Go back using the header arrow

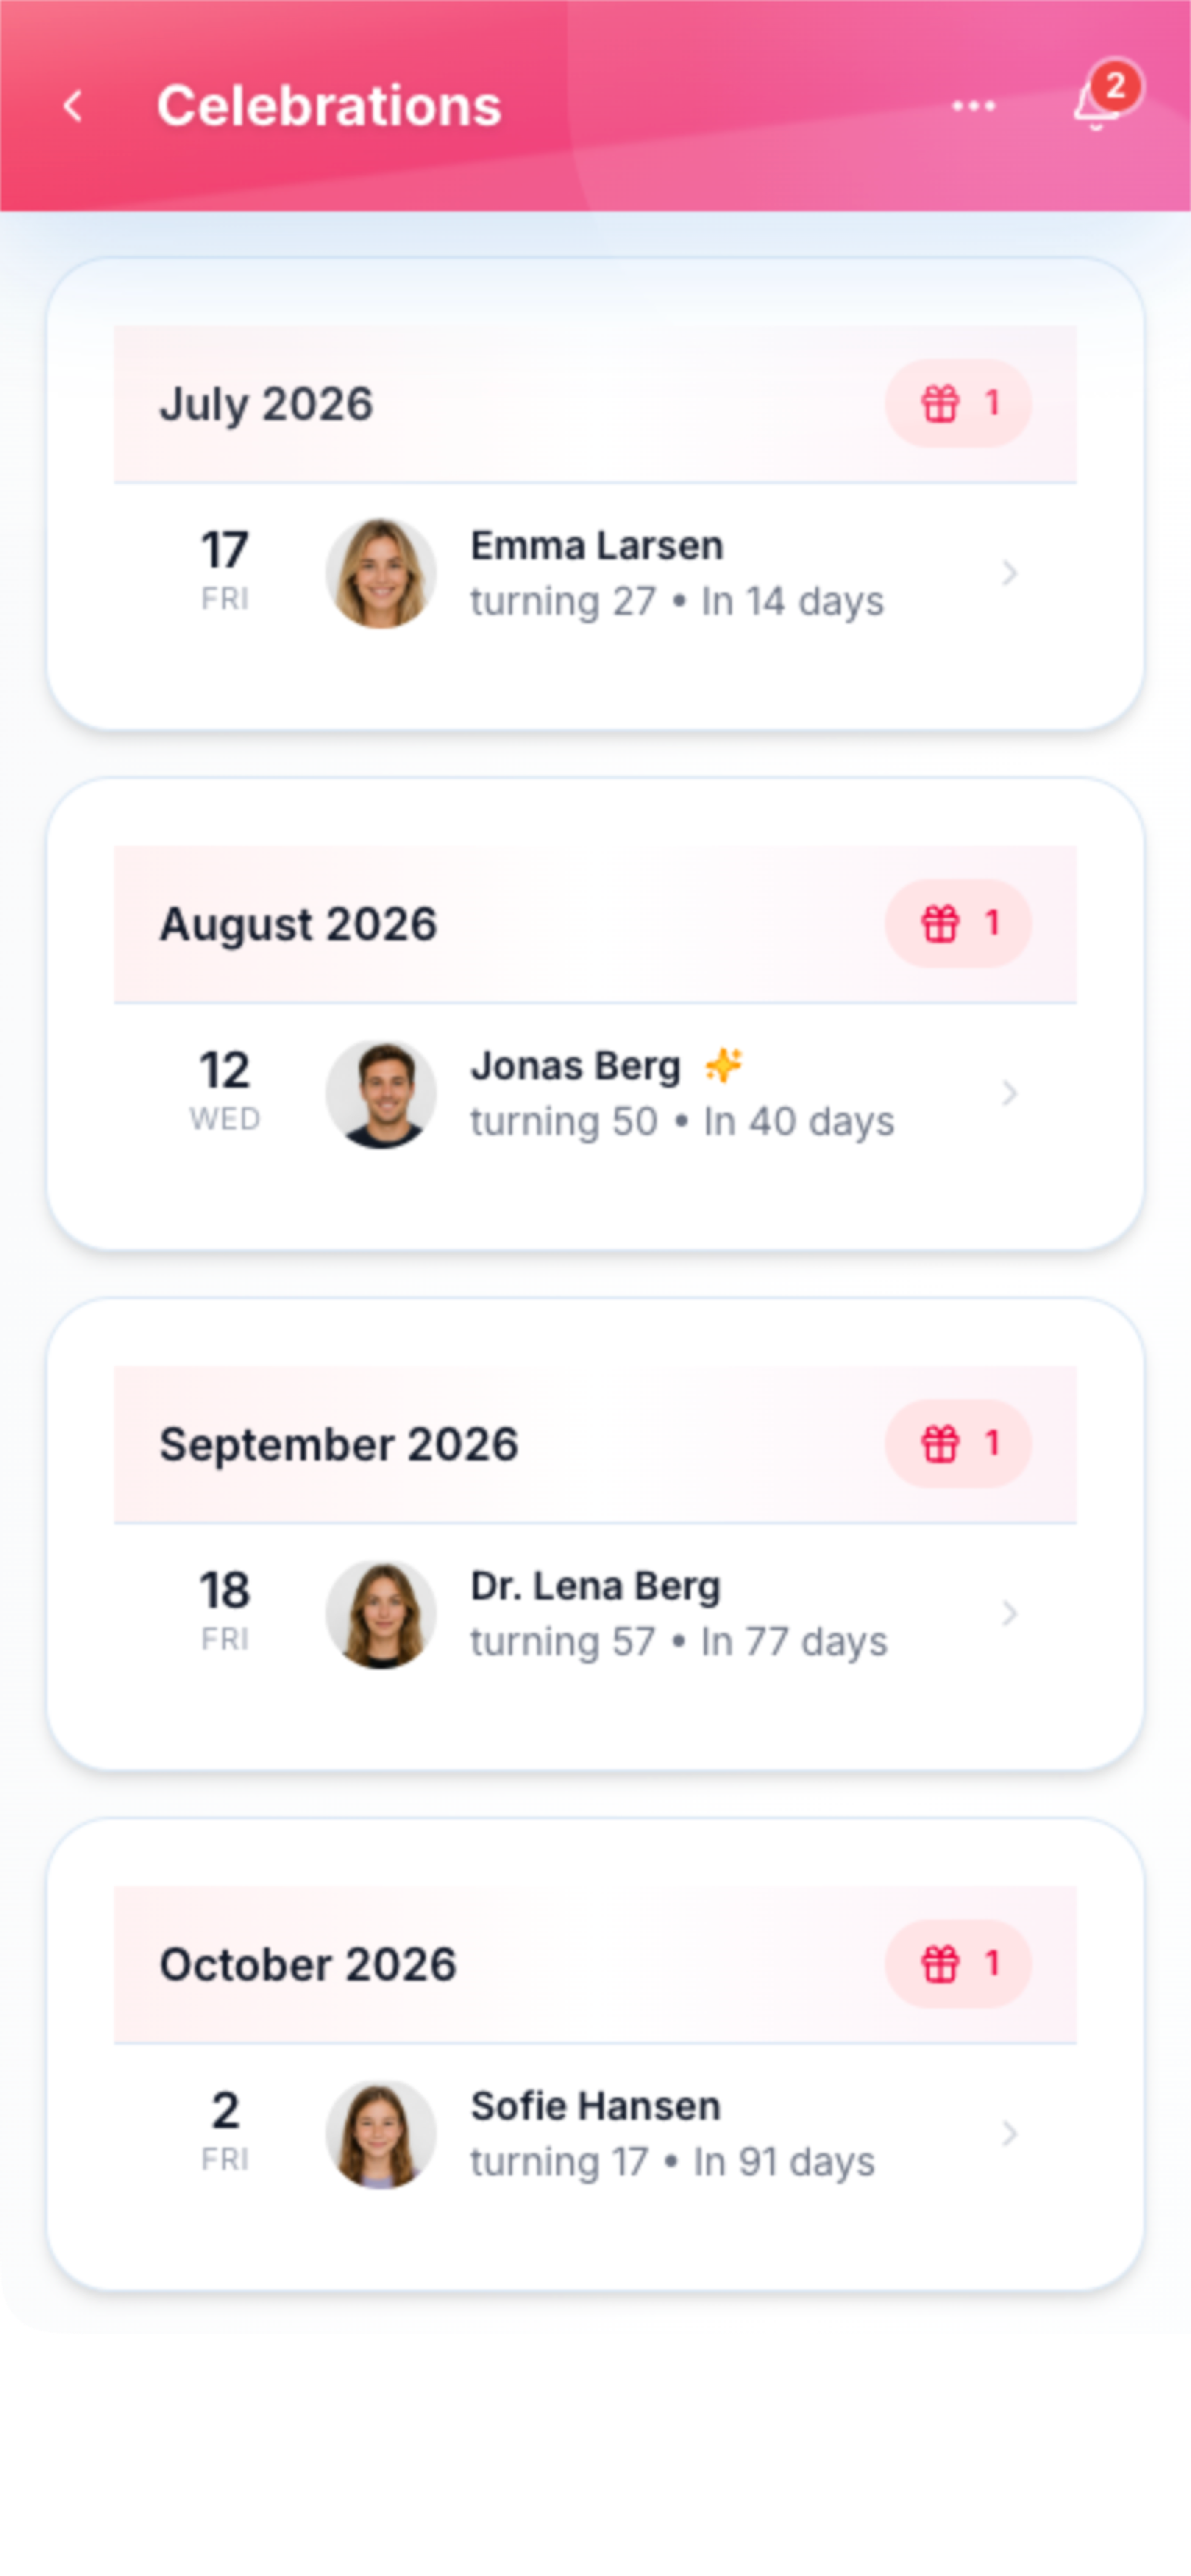click(x=73, y=106)
